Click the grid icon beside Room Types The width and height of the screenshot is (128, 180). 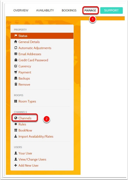16,101
